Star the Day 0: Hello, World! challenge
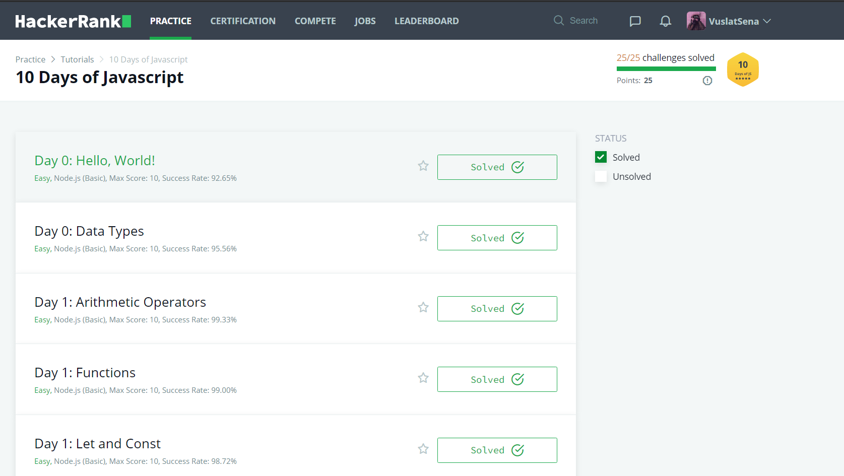 tap(423, 166)
